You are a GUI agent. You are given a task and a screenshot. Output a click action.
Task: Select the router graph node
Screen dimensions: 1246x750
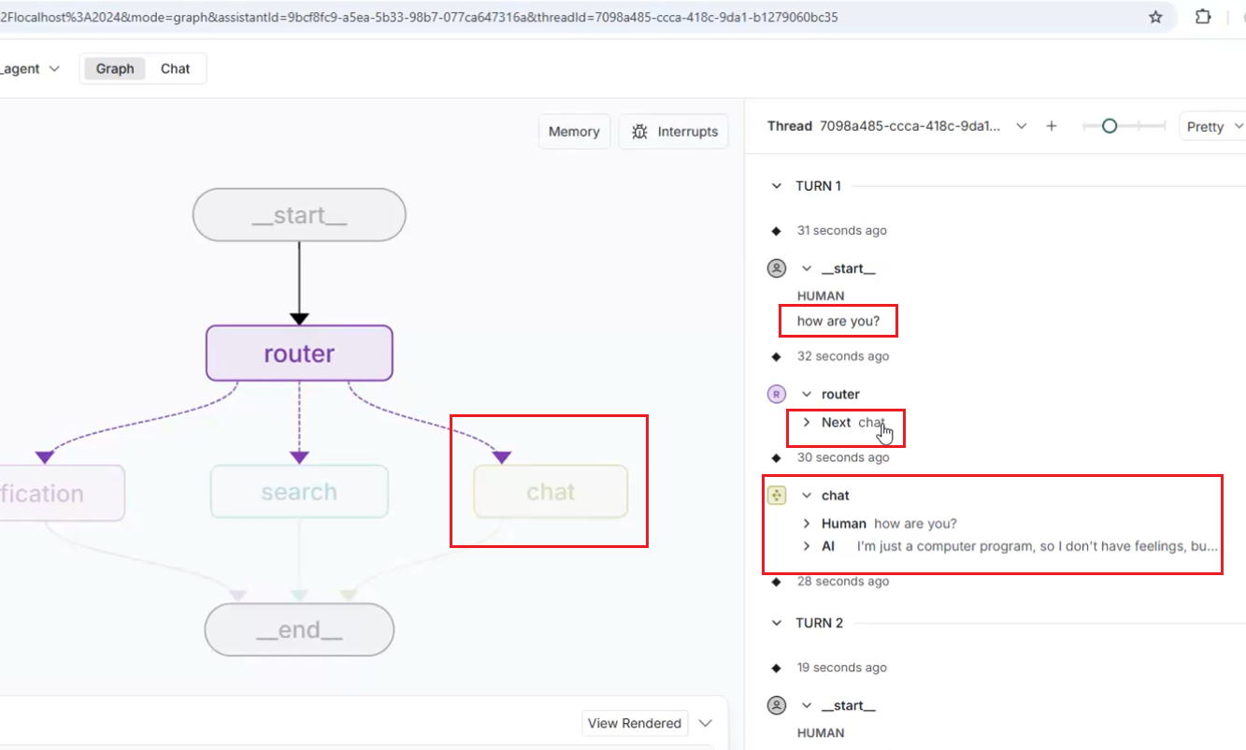[x=299, y=353]
